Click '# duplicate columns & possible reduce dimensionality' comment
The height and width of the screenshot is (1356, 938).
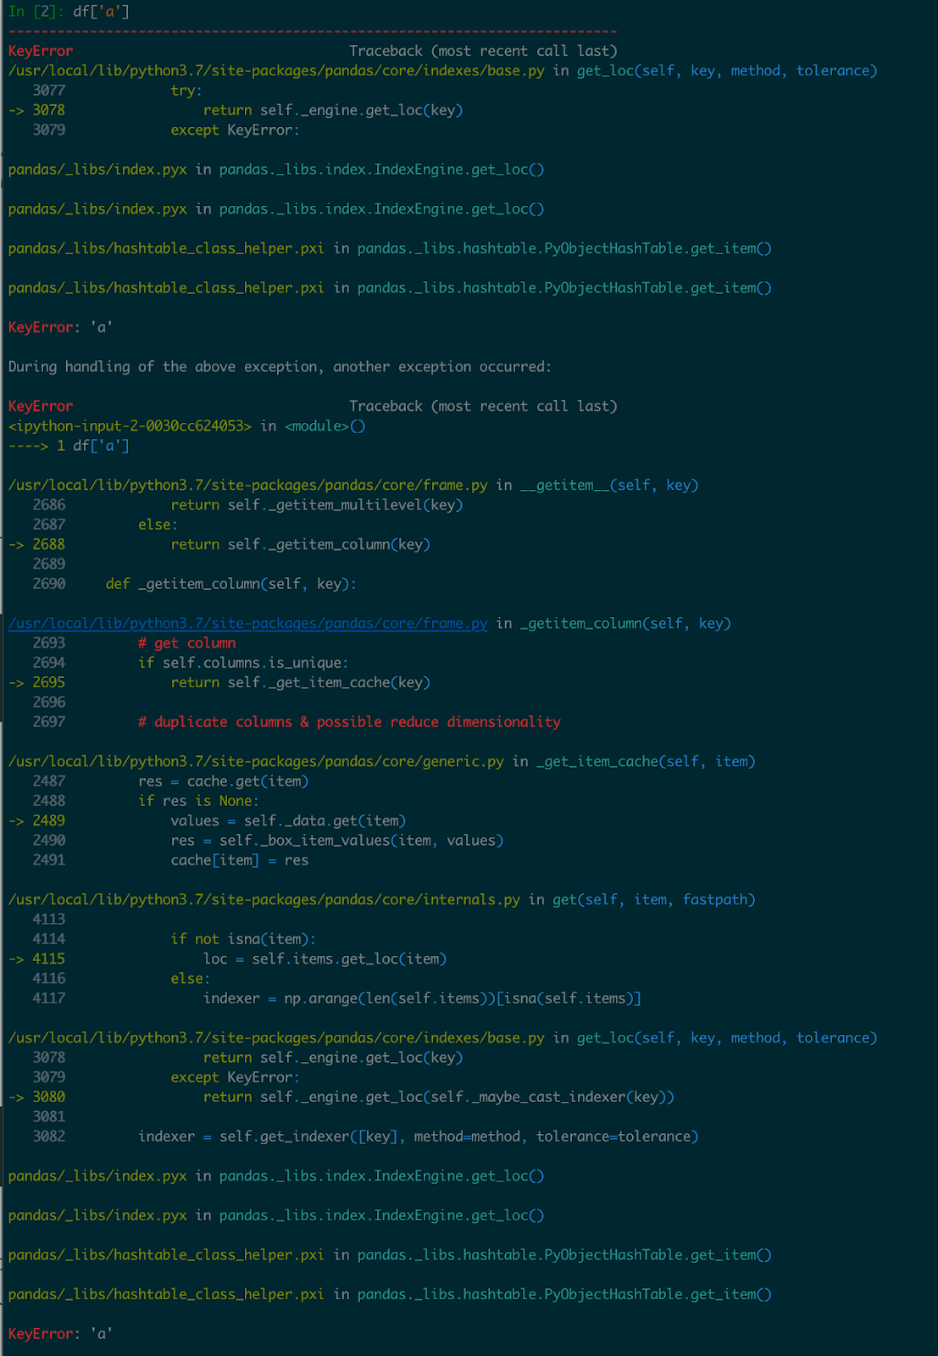pos(349,722)
